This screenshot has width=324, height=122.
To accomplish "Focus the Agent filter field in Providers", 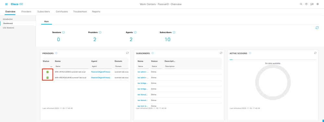I will point(102,67).
